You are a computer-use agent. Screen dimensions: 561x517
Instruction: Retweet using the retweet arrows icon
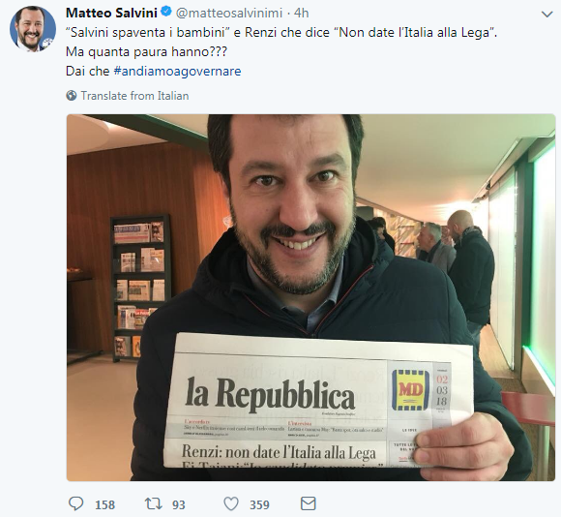click(x=153, y=503)
